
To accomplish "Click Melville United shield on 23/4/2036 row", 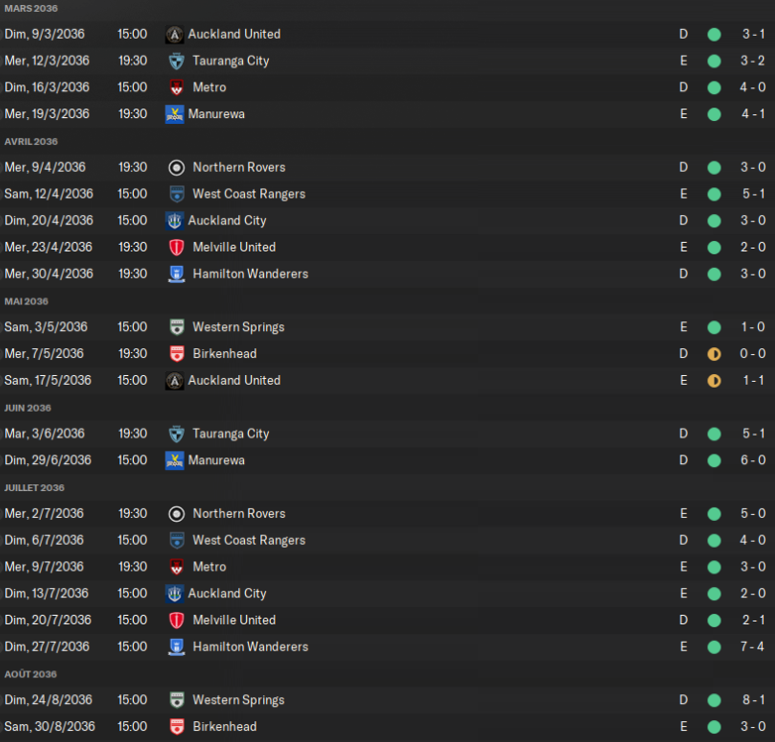I will [x=177, y=247].
